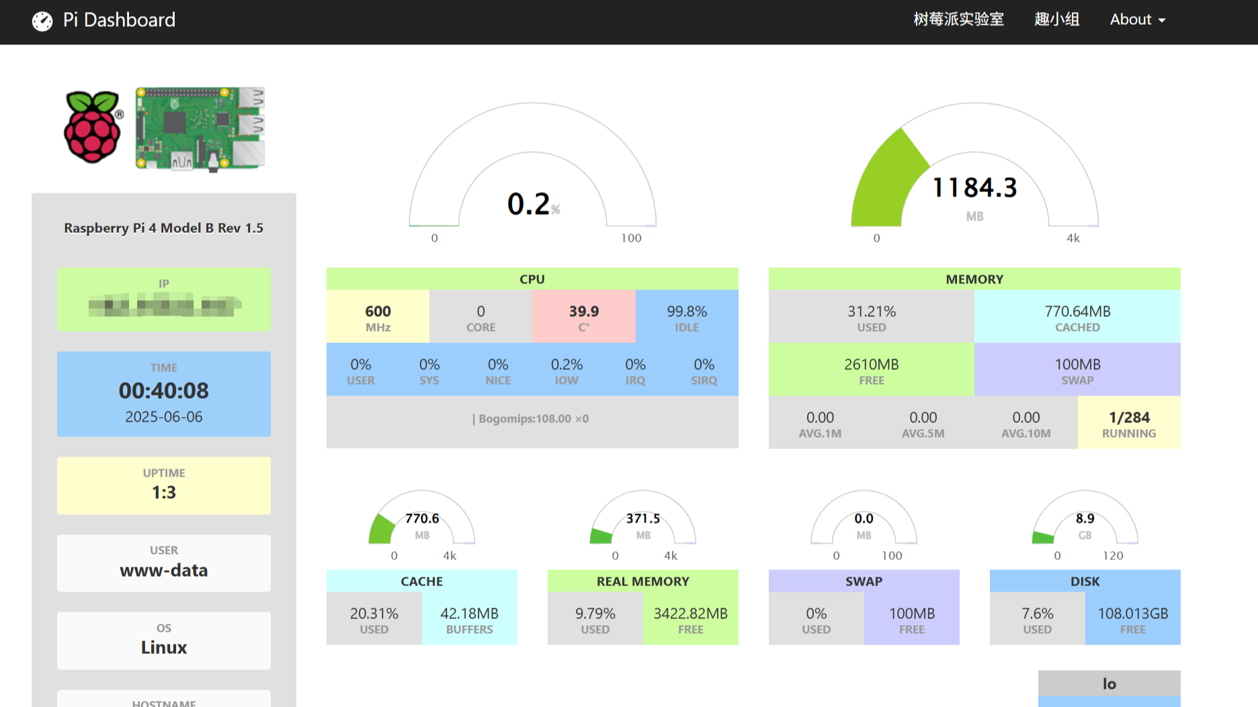Click the 20.31% USED cache cell
The image size is (1258, 707).
374,619
